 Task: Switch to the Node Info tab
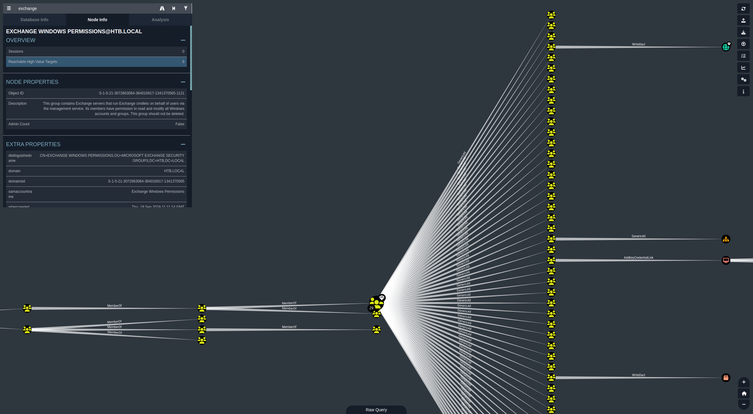tap(97, 20)
